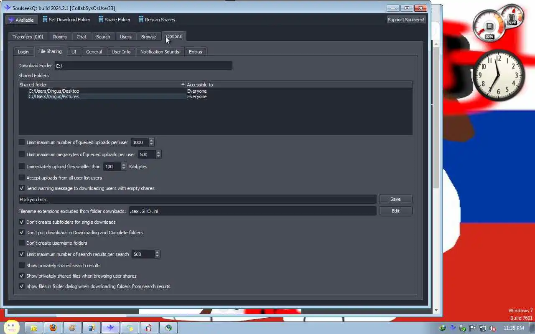The image size is (535, 334).
Task: Enable limit on queued megabytes per user
Action: 22,154
